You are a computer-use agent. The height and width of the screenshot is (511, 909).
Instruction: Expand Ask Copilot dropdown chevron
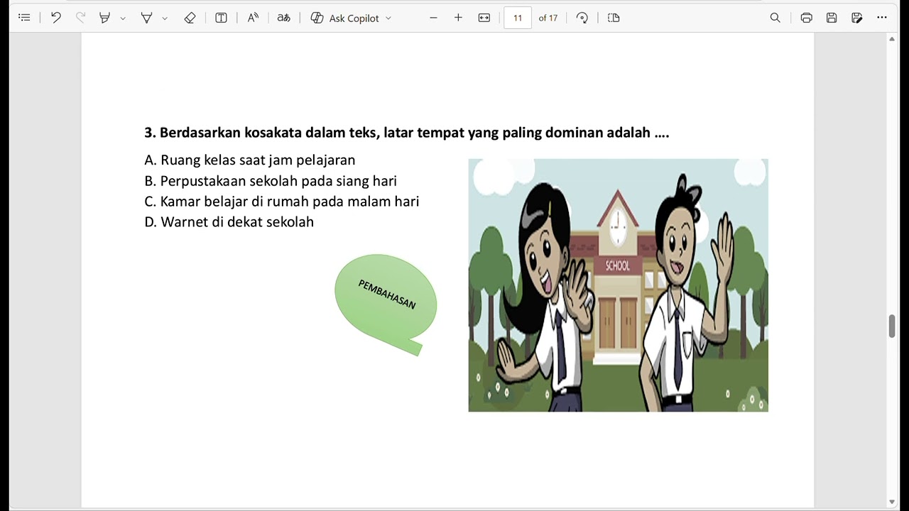coord(388,18)
